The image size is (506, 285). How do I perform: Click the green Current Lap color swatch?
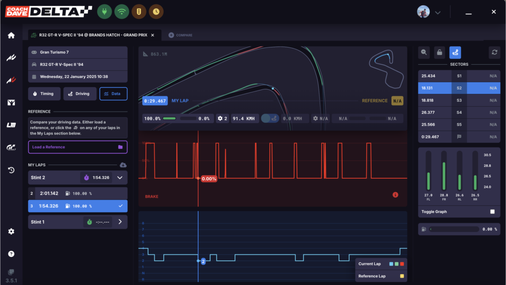[x=397, y=264]
